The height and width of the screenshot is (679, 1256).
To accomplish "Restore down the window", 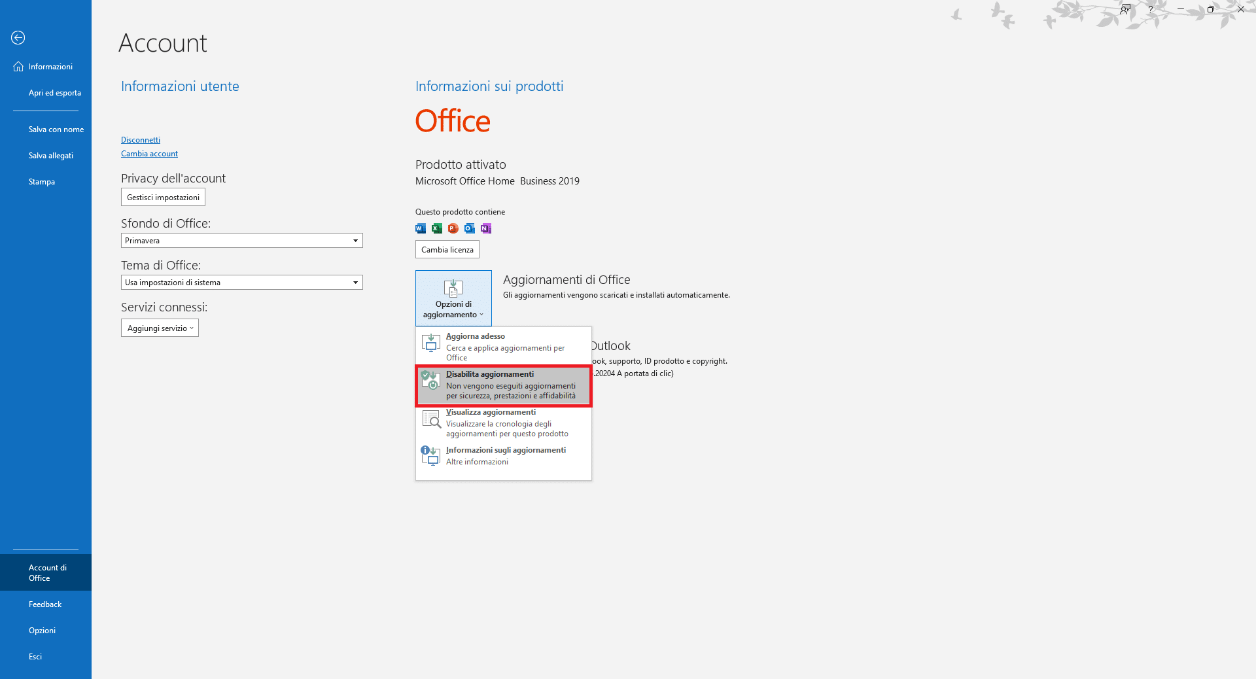I will pyautogui.click(x=1211, y=9).
